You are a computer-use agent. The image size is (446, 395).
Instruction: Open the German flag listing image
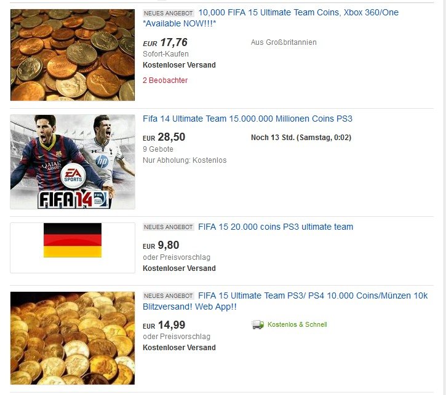tap(73, 248)
